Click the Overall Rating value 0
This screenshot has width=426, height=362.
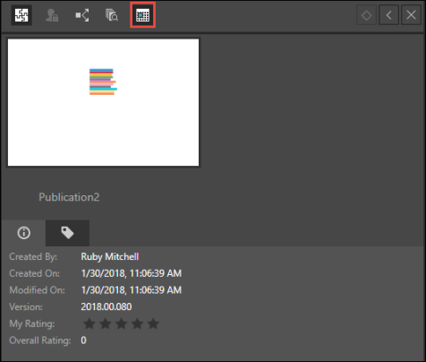tap(83, 340)
